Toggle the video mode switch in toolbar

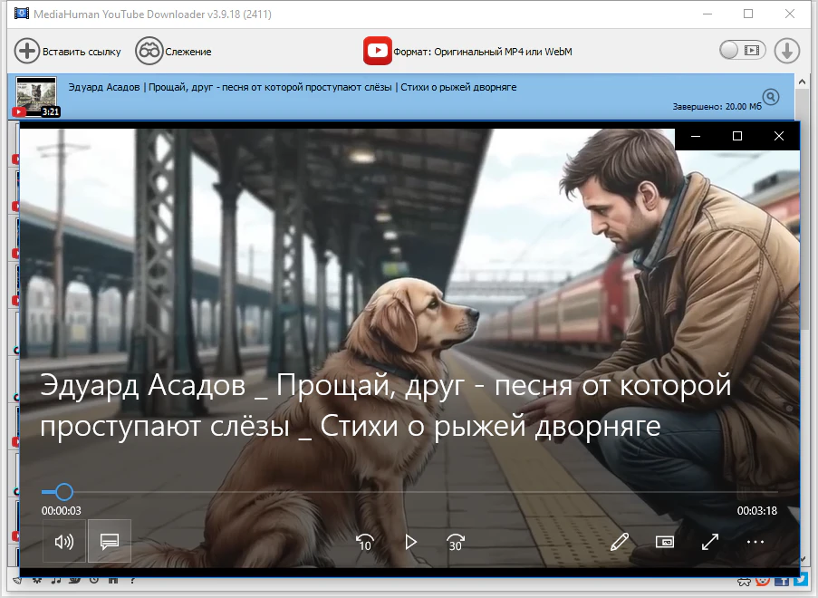(x=742, y=51)
